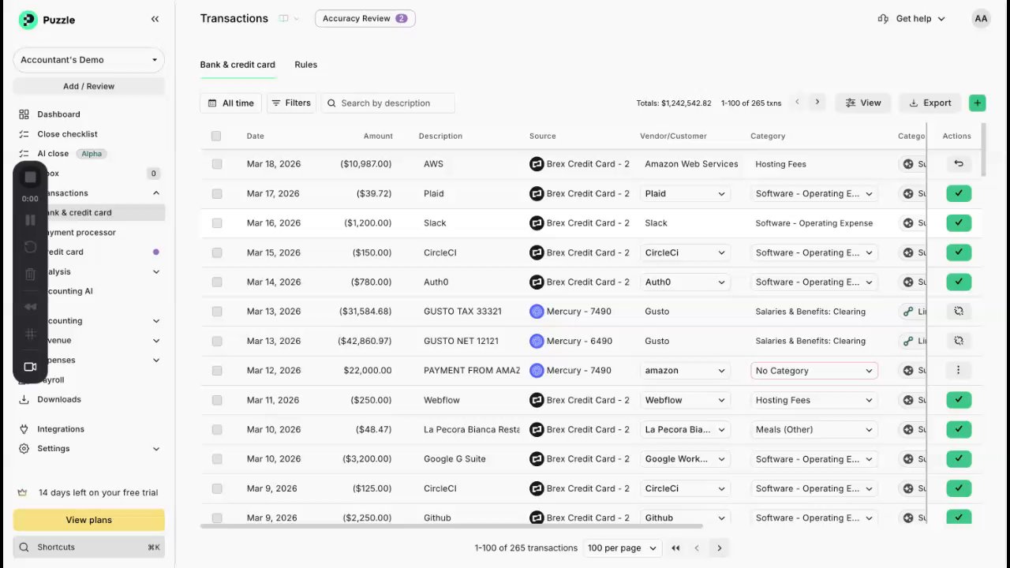Viewport: 1010px width, 568px height.
Task: Check the Webflow transaction row checkbox
Action: 217,400
